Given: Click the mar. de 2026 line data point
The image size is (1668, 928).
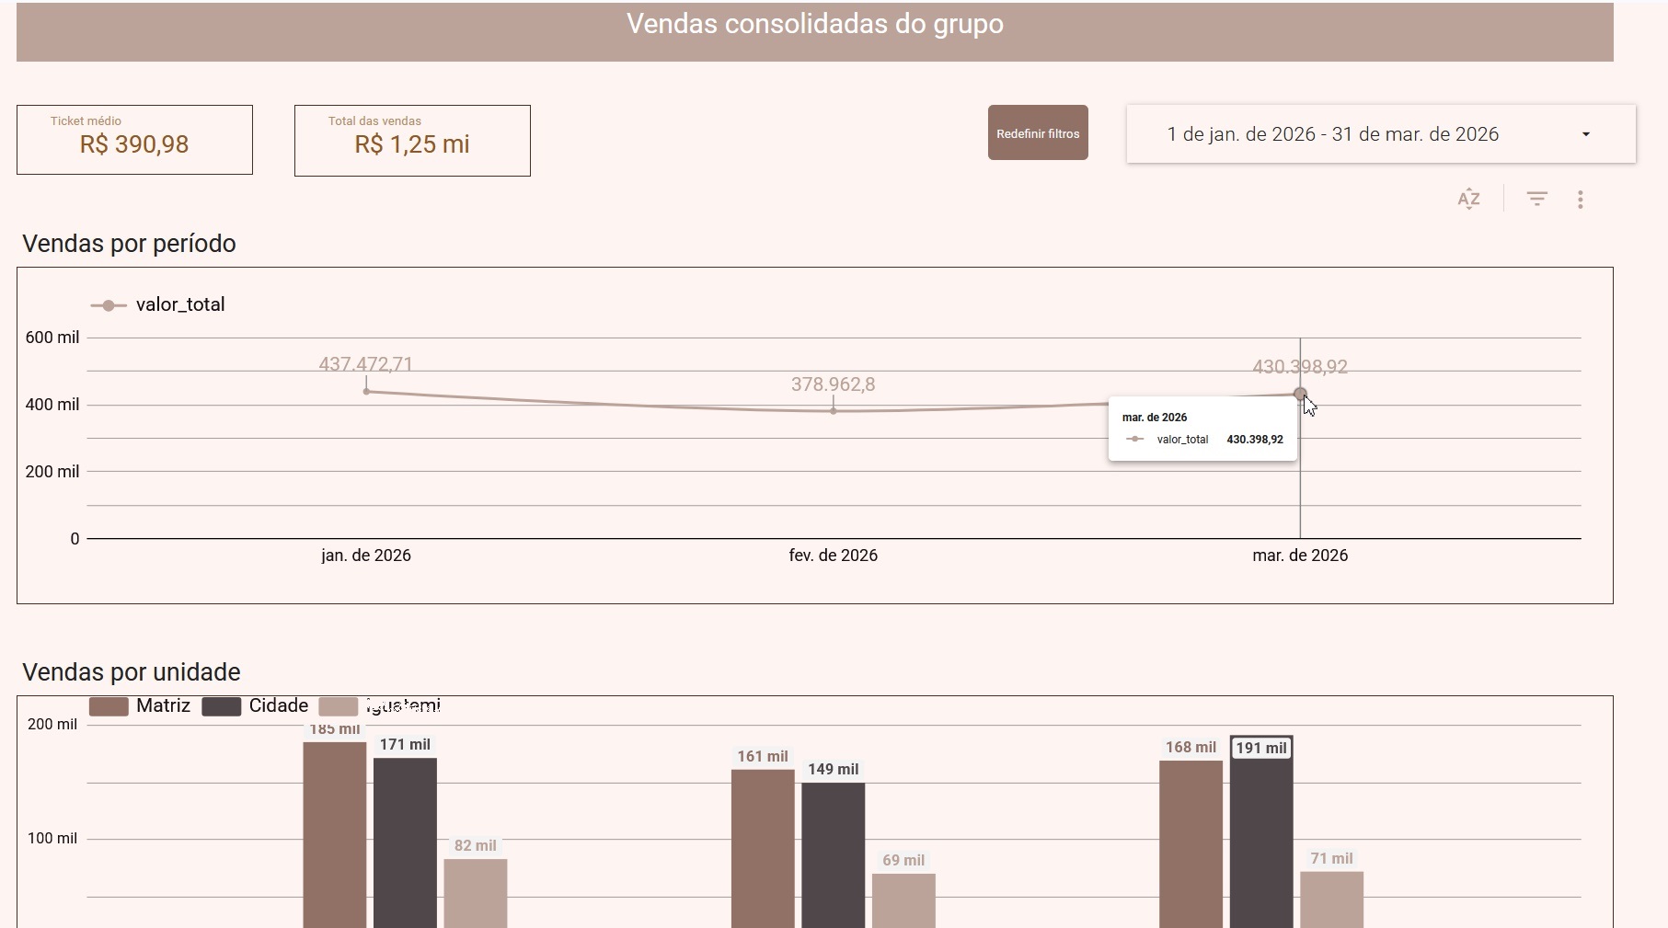Looking at the screenshot, I should 1300,394.
